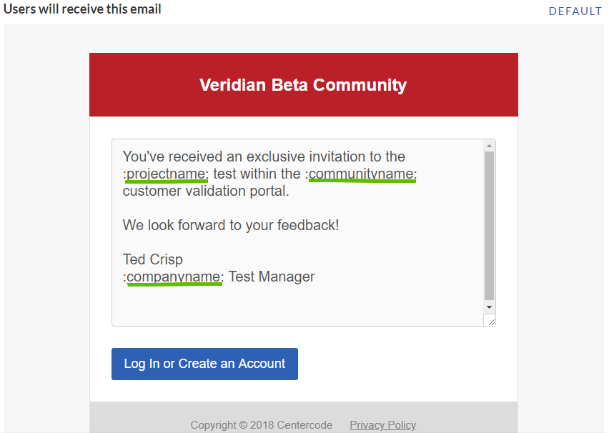Click the scroll up arrow in the message box
This screenshot has width=609, height=433.
(489, 146)
